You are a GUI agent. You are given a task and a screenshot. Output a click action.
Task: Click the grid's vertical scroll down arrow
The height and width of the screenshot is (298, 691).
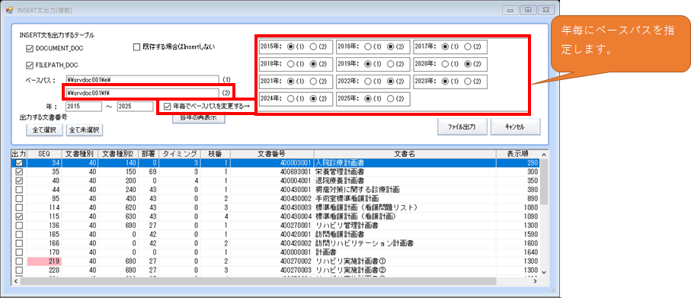[x=543, y=272]
